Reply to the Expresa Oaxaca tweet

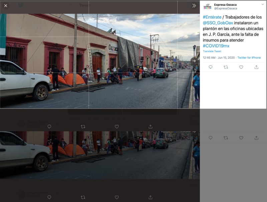coord(211,67)
